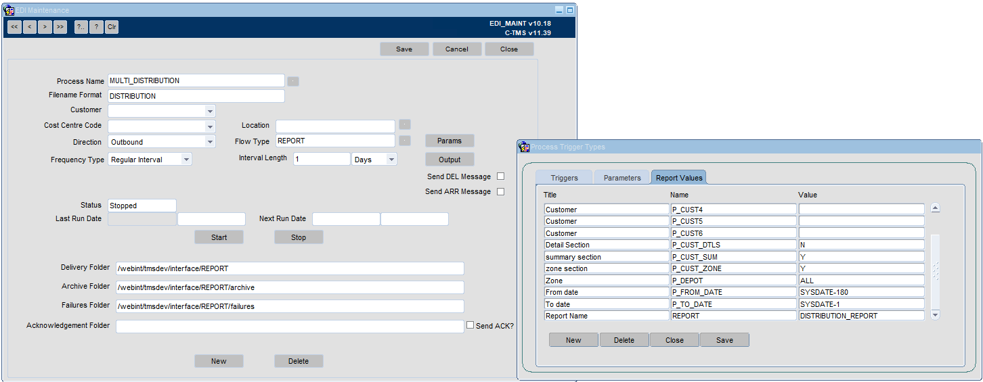Click EDI Maintenance window title icon
The width and height of the screenshot is (983, 382).
pos(9,10)
